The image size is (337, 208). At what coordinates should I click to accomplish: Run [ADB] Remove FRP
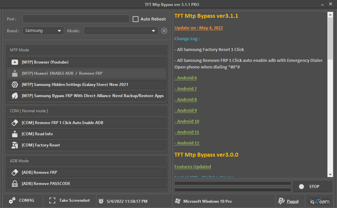[87, 172]
